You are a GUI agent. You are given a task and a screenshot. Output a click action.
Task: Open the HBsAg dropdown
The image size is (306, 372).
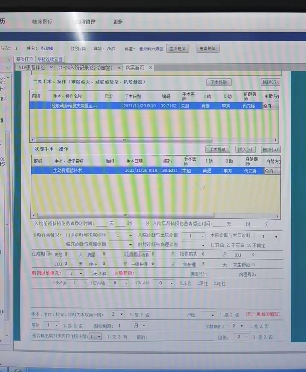(x=85, y=283)
